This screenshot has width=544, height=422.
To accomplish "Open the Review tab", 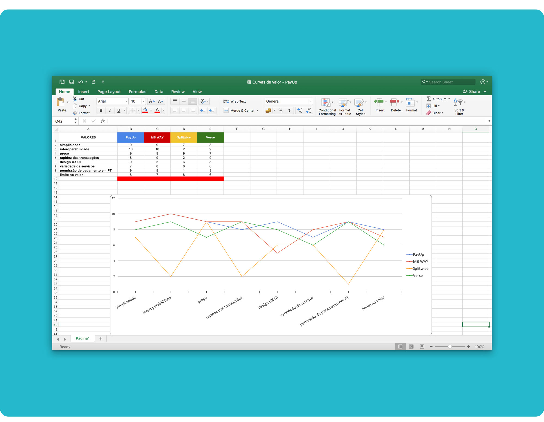I will point(178,92).
